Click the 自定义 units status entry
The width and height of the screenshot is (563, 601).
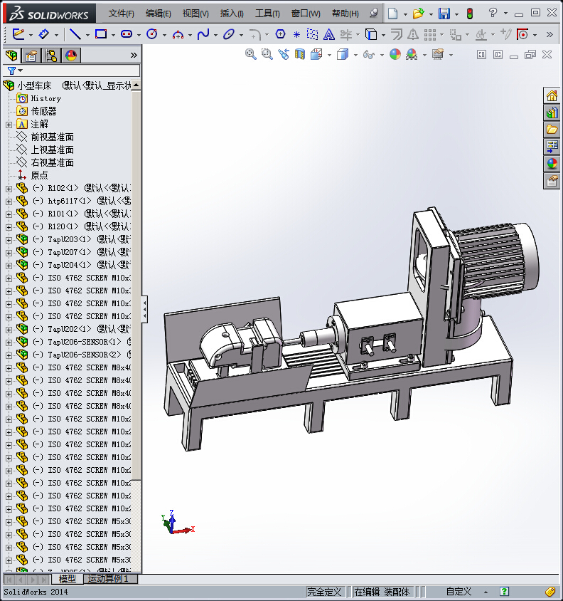(459, 592)
